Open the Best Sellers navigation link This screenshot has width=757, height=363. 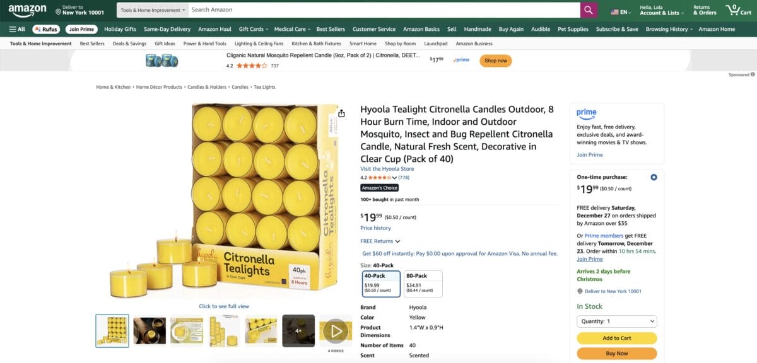pos(331,29)
